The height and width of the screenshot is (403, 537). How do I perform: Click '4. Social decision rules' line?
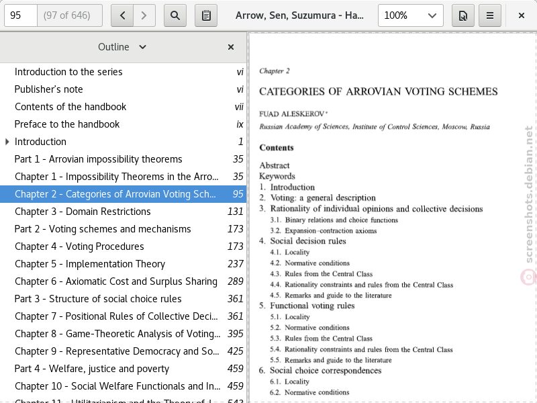pyautogui.click(x=303, y=241)
